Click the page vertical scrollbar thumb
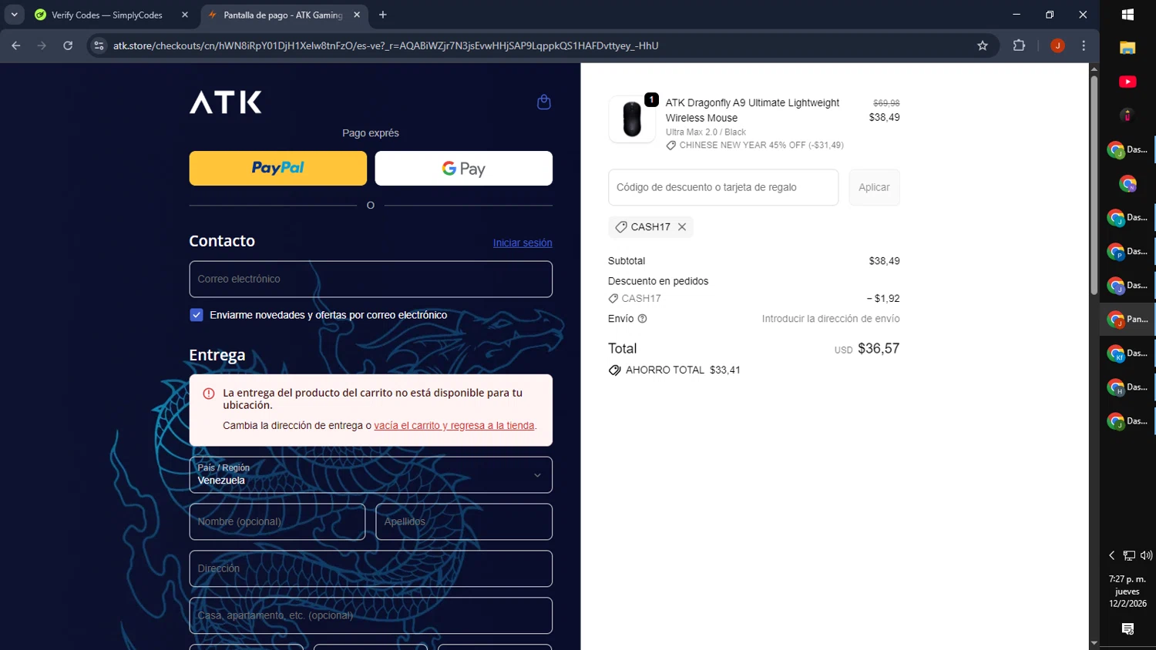Screen dimensions: 1156x650 coord(1094,185)
